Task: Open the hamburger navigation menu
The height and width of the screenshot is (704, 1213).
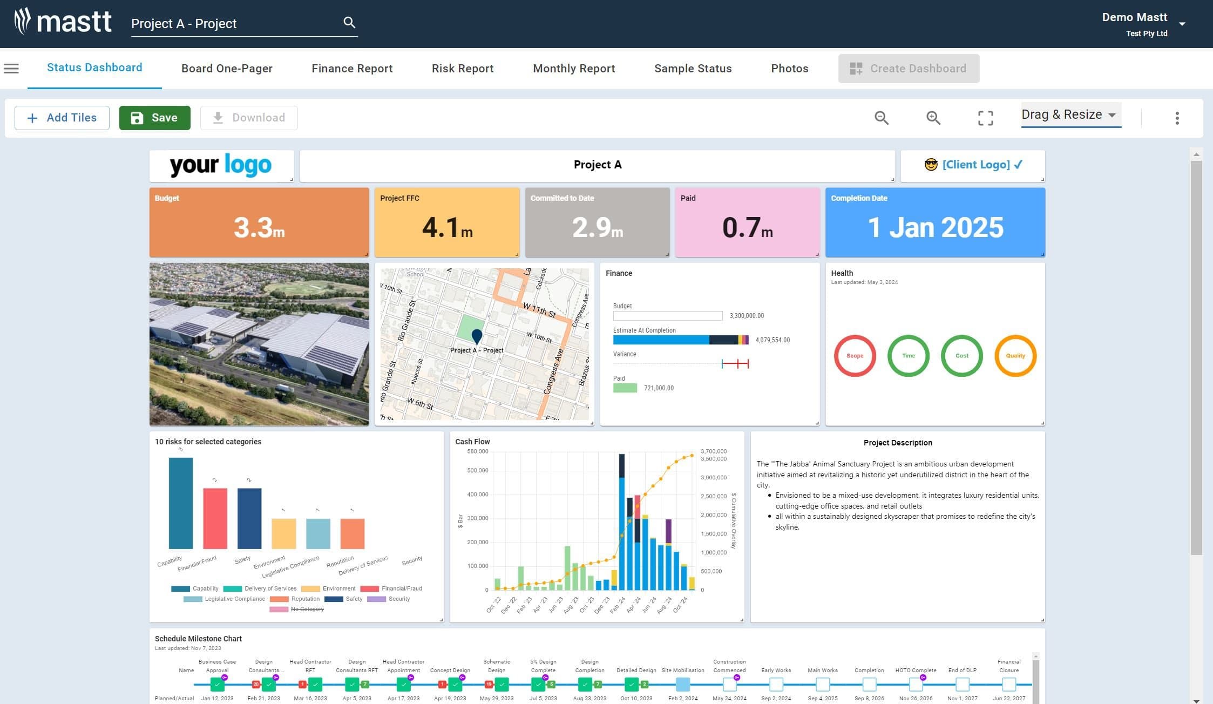Action: point(11,69)
